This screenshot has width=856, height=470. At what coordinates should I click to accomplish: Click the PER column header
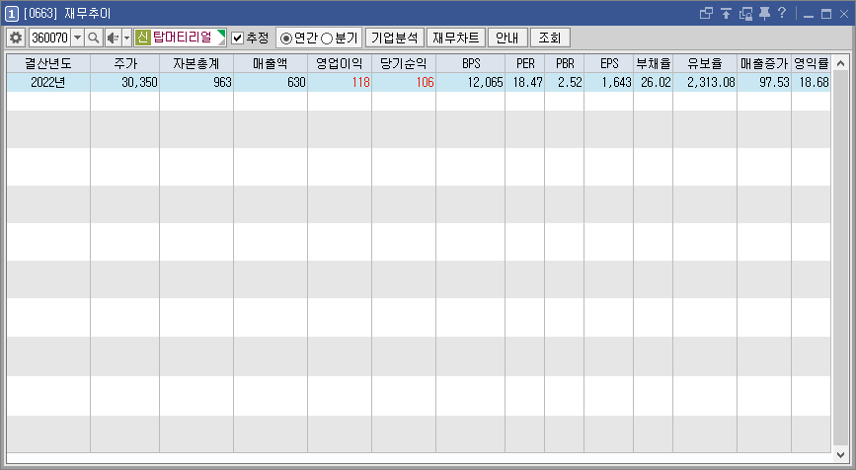click(x=525, y=63)
